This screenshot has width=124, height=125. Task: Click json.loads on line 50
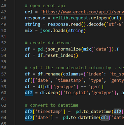click(53, 31)
